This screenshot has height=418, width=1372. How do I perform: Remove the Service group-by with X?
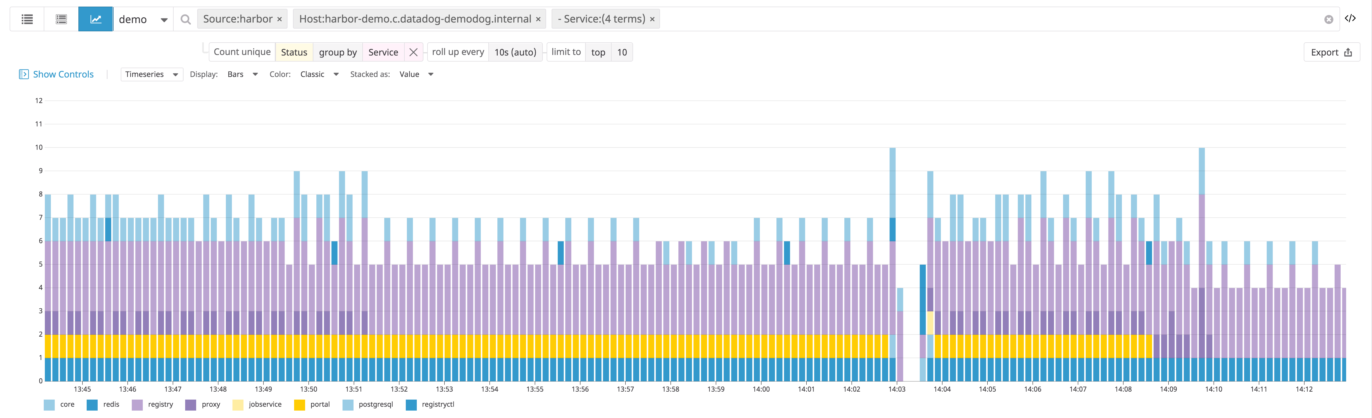coord(413,52)
